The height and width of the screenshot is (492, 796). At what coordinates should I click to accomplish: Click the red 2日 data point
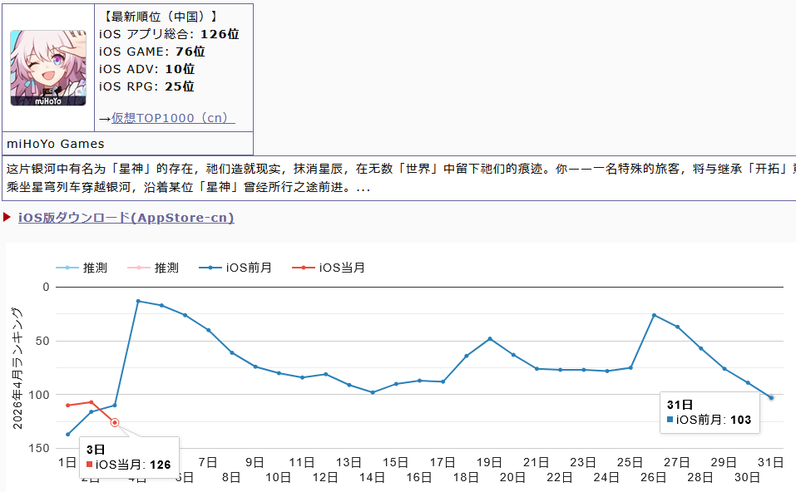point(91,402)
